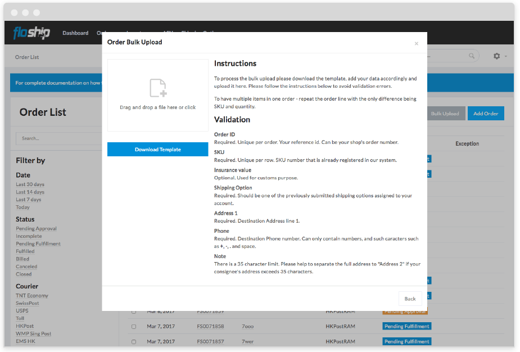Image resolution: width=520 pixels, height=352 pixels.
Task: Filter orders by Last 30 days
Action: tap(30, 184)
